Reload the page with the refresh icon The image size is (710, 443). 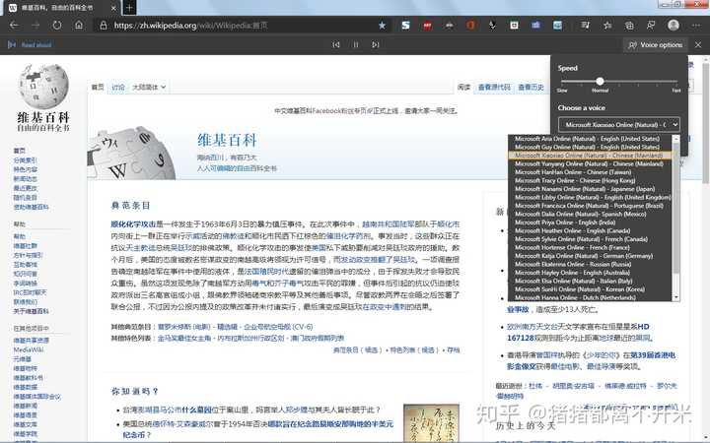[57, 26]
